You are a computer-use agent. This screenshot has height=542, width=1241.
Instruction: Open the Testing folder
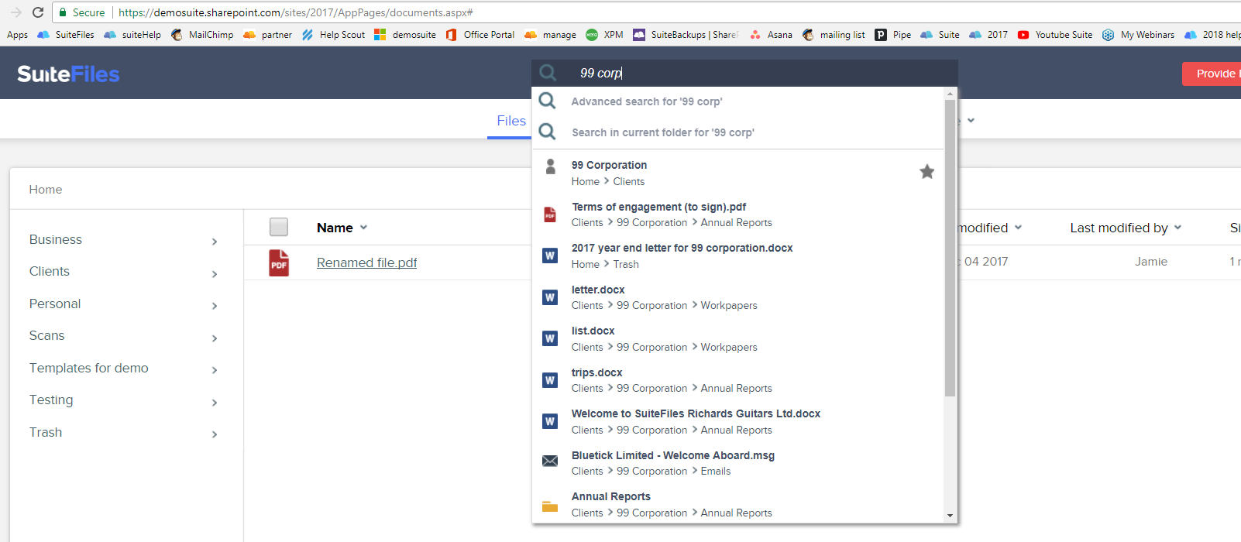[51, 400]
